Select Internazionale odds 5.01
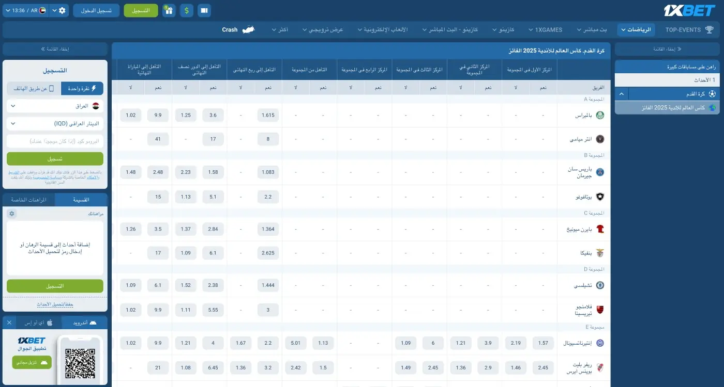 [295, 343]
